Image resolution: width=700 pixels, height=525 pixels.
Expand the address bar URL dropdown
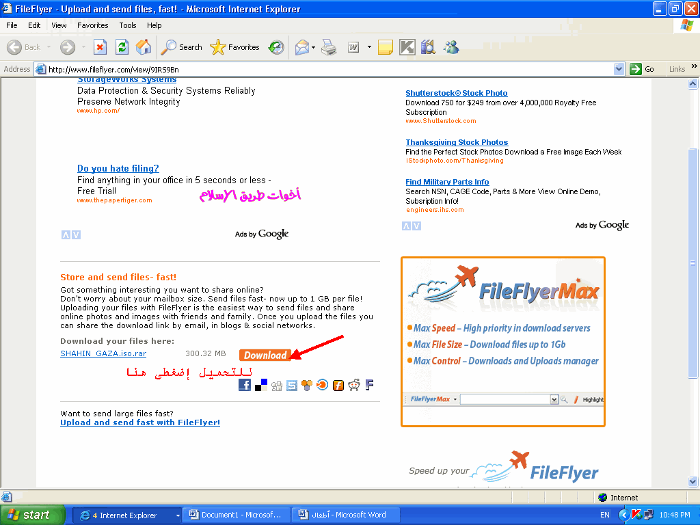[619, 69]
